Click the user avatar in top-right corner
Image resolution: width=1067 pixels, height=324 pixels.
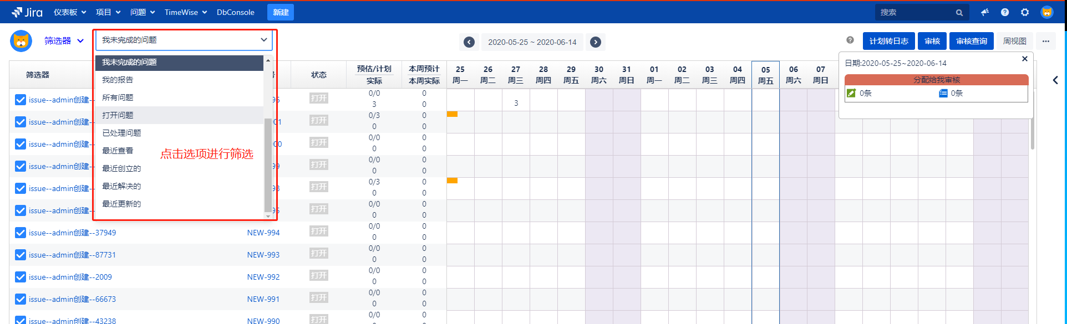pyautogui.click(x=1047, y=12)
